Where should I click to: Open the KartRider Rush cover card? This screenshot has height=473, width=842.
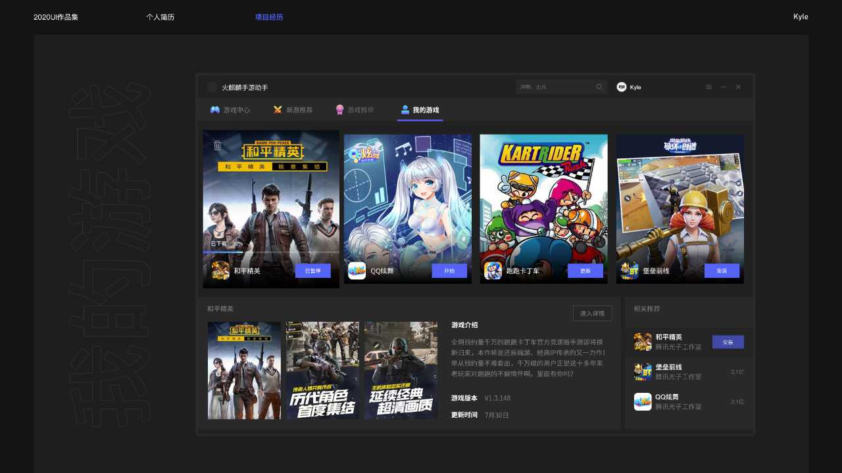(x=544, y=209)
